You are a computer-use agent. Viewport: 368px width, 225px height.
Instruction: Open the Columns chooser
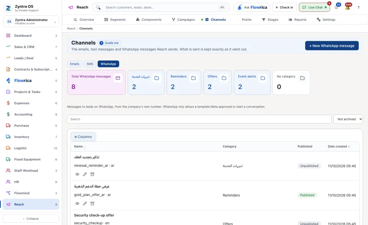point(83,137)
